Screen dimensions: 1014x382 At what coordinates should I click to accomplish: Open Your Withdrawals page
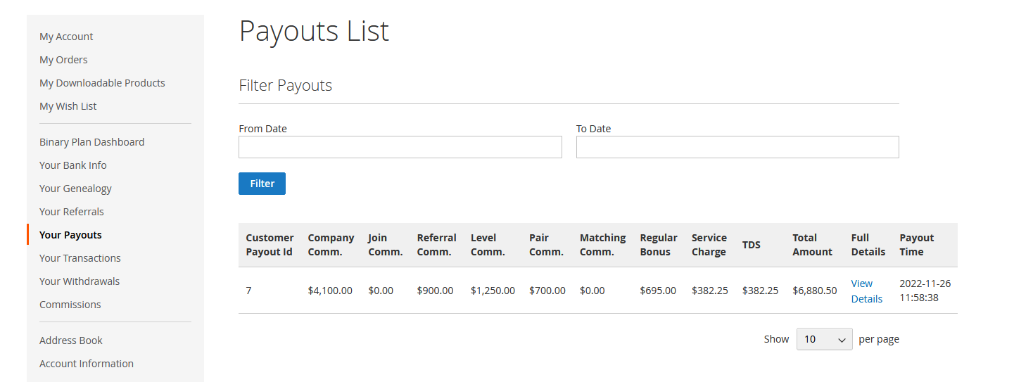80,281
